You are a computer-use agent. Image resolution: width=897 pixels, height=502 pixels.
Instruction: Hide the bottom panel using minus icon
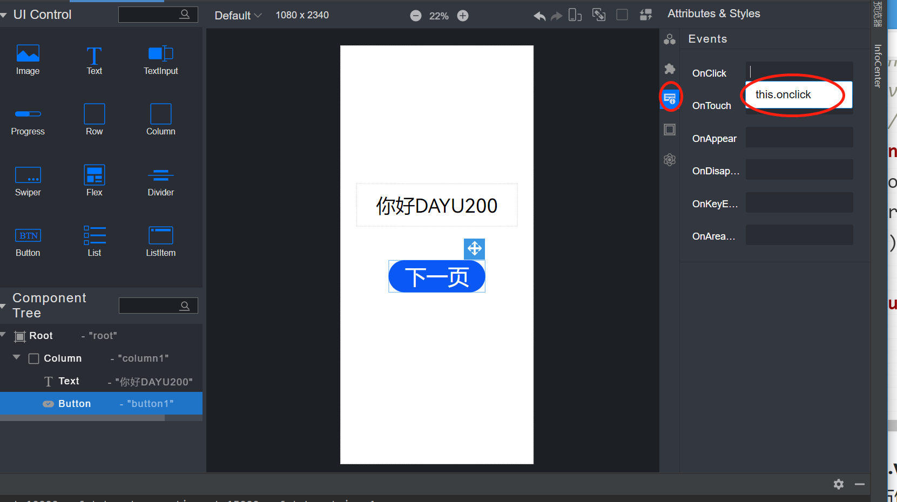860,484
